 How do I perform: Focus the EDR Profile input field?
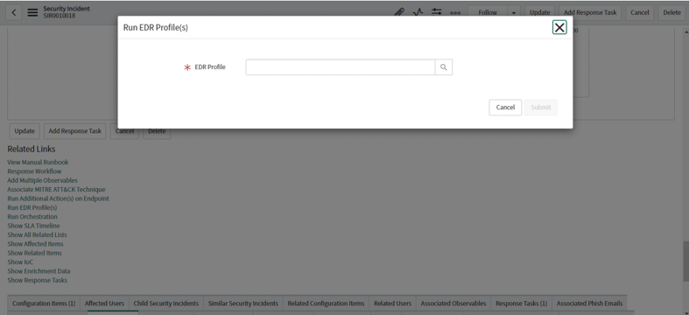(340, 67)
